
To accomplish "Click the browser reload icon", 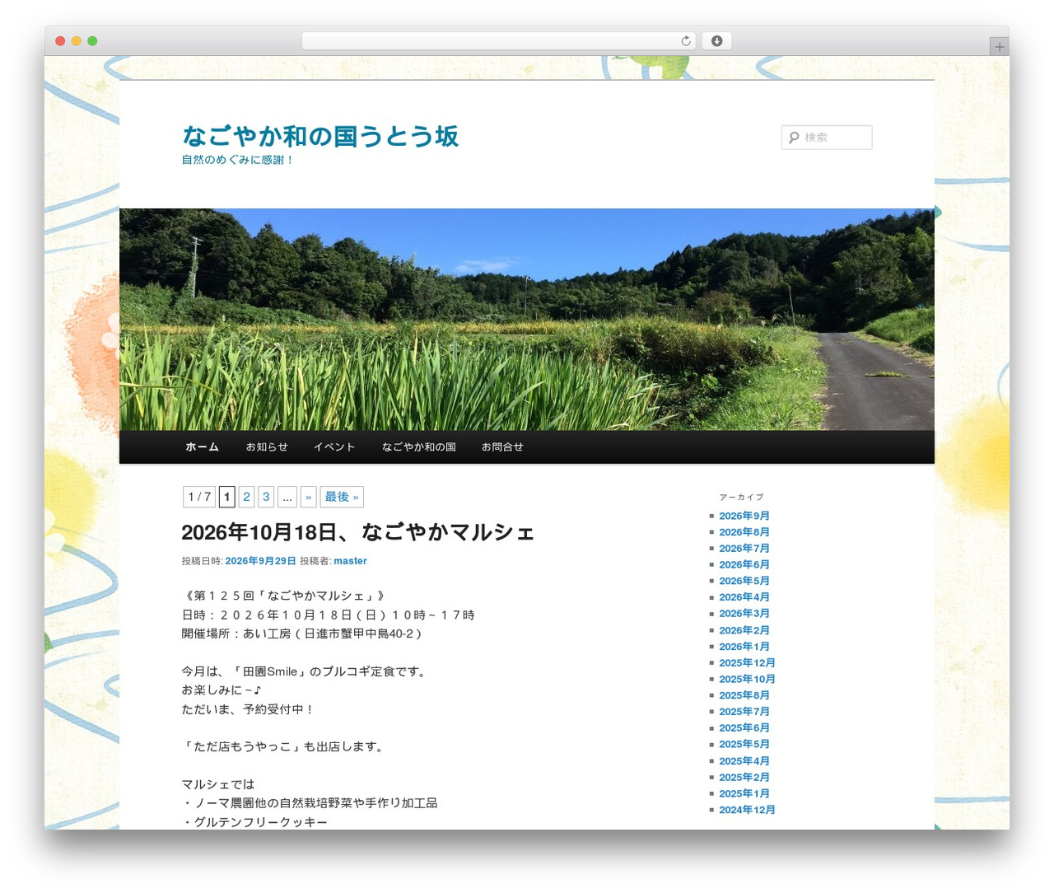I will coord(685,41).
